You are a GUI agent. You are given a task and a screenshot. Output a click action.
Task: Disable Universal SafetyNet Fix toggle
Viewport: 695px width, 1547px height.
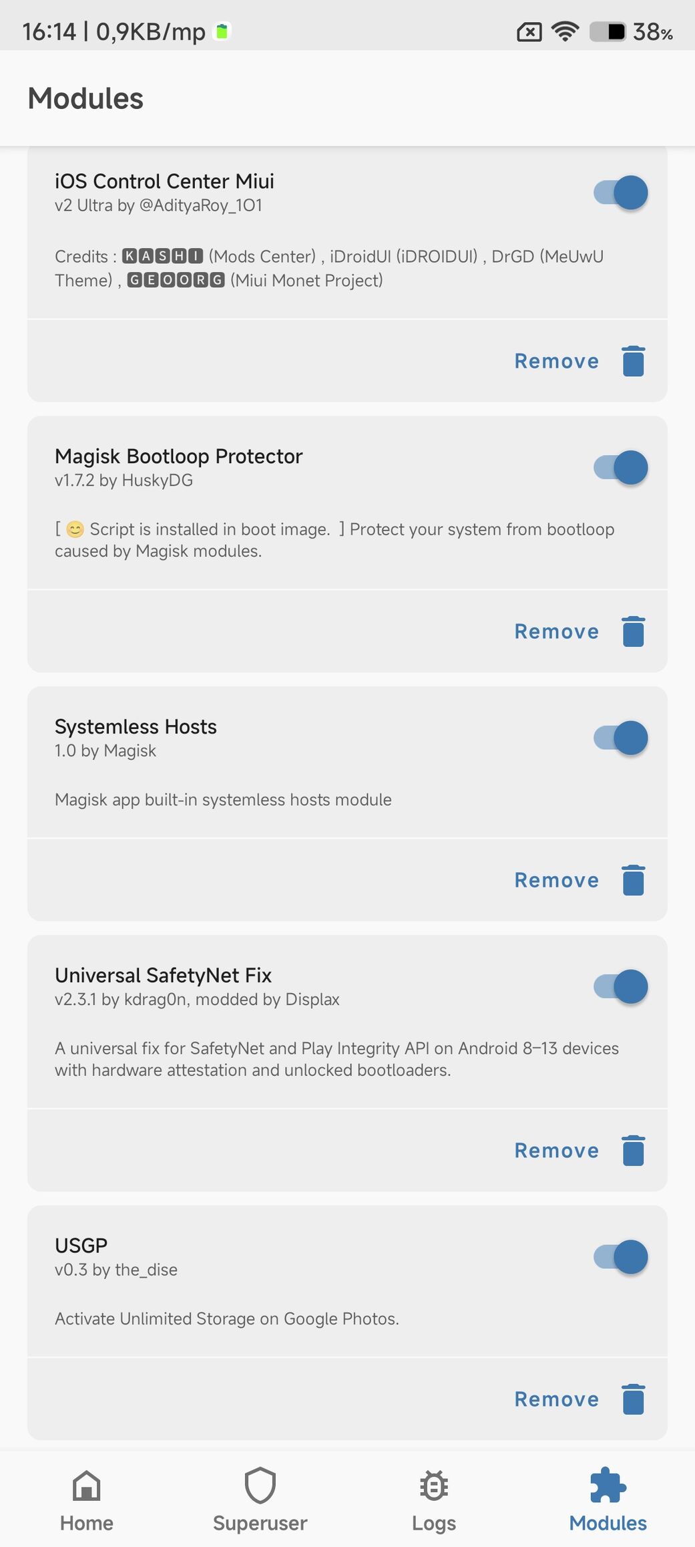(x=621, y=986)
